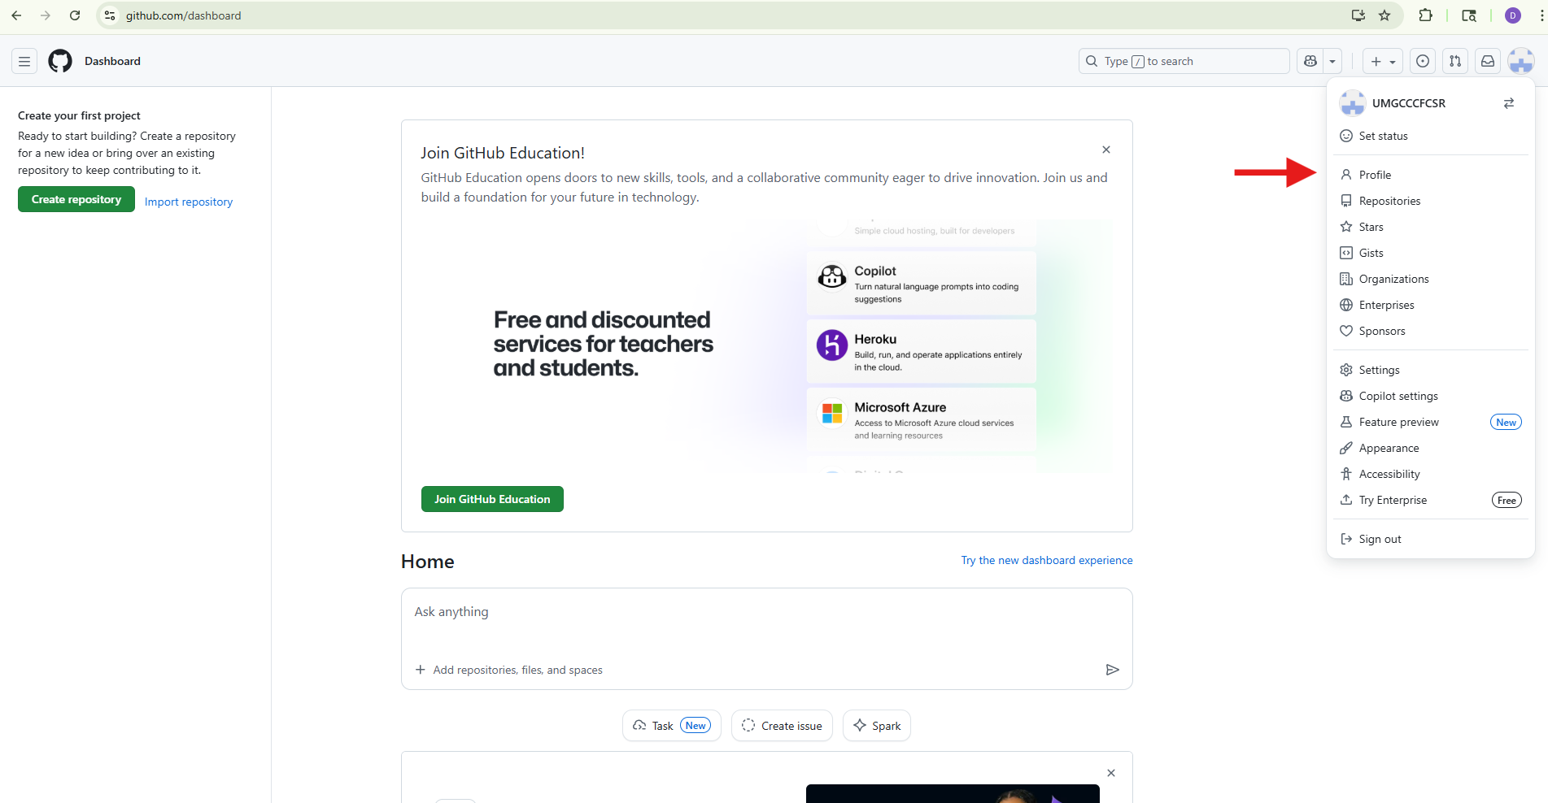Follow the Import repository link
Screen dimensions: 1548x803
189,202
